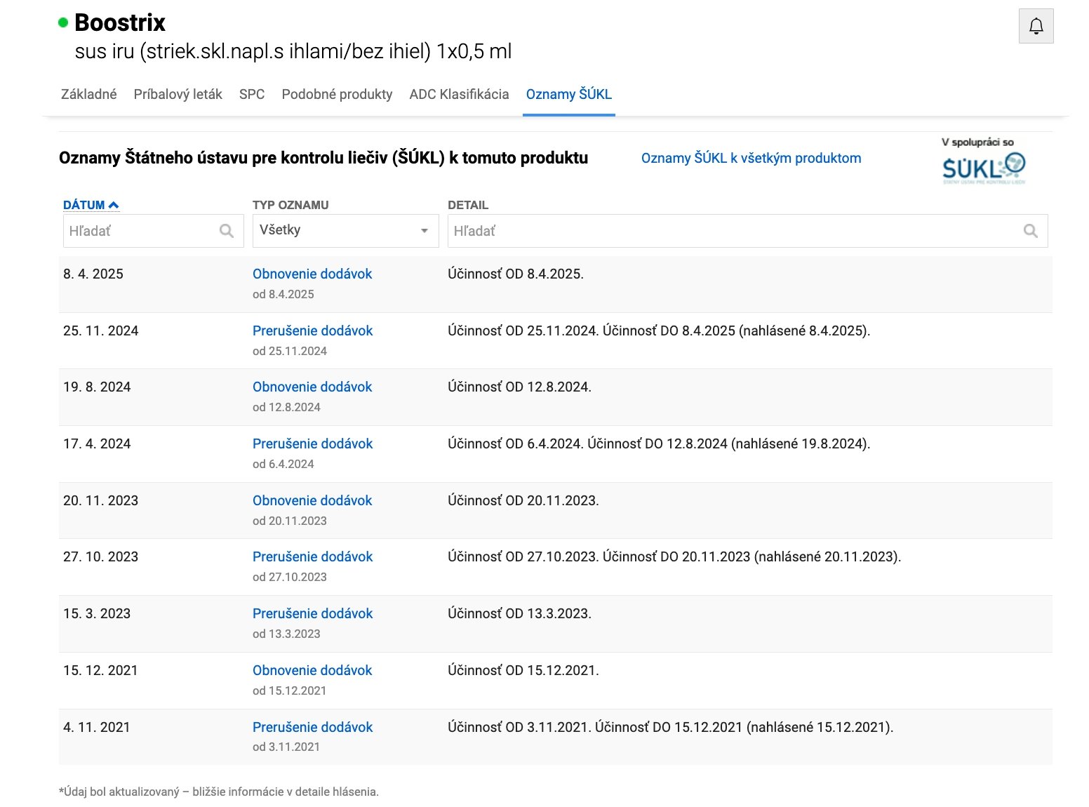Open Oznamy ŠÚKL k všetkým produktom link
Screen dimensions: 1089x807
coord(751,158)
